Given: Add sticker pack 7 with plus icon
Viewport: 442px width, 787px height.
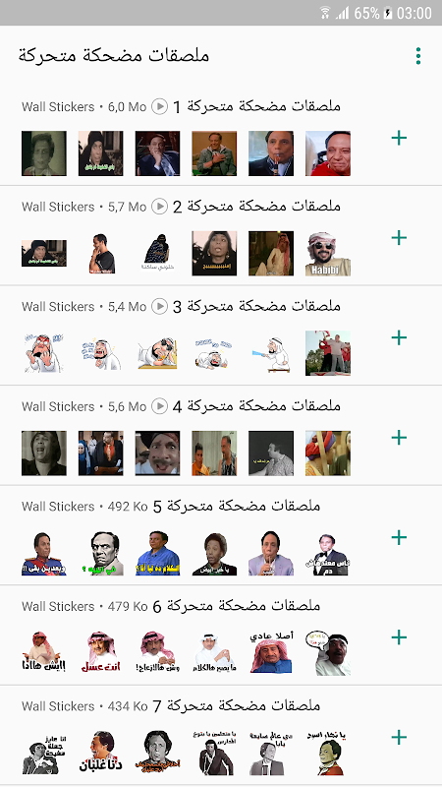Looking at the screenshot, I should pos(399,737).
